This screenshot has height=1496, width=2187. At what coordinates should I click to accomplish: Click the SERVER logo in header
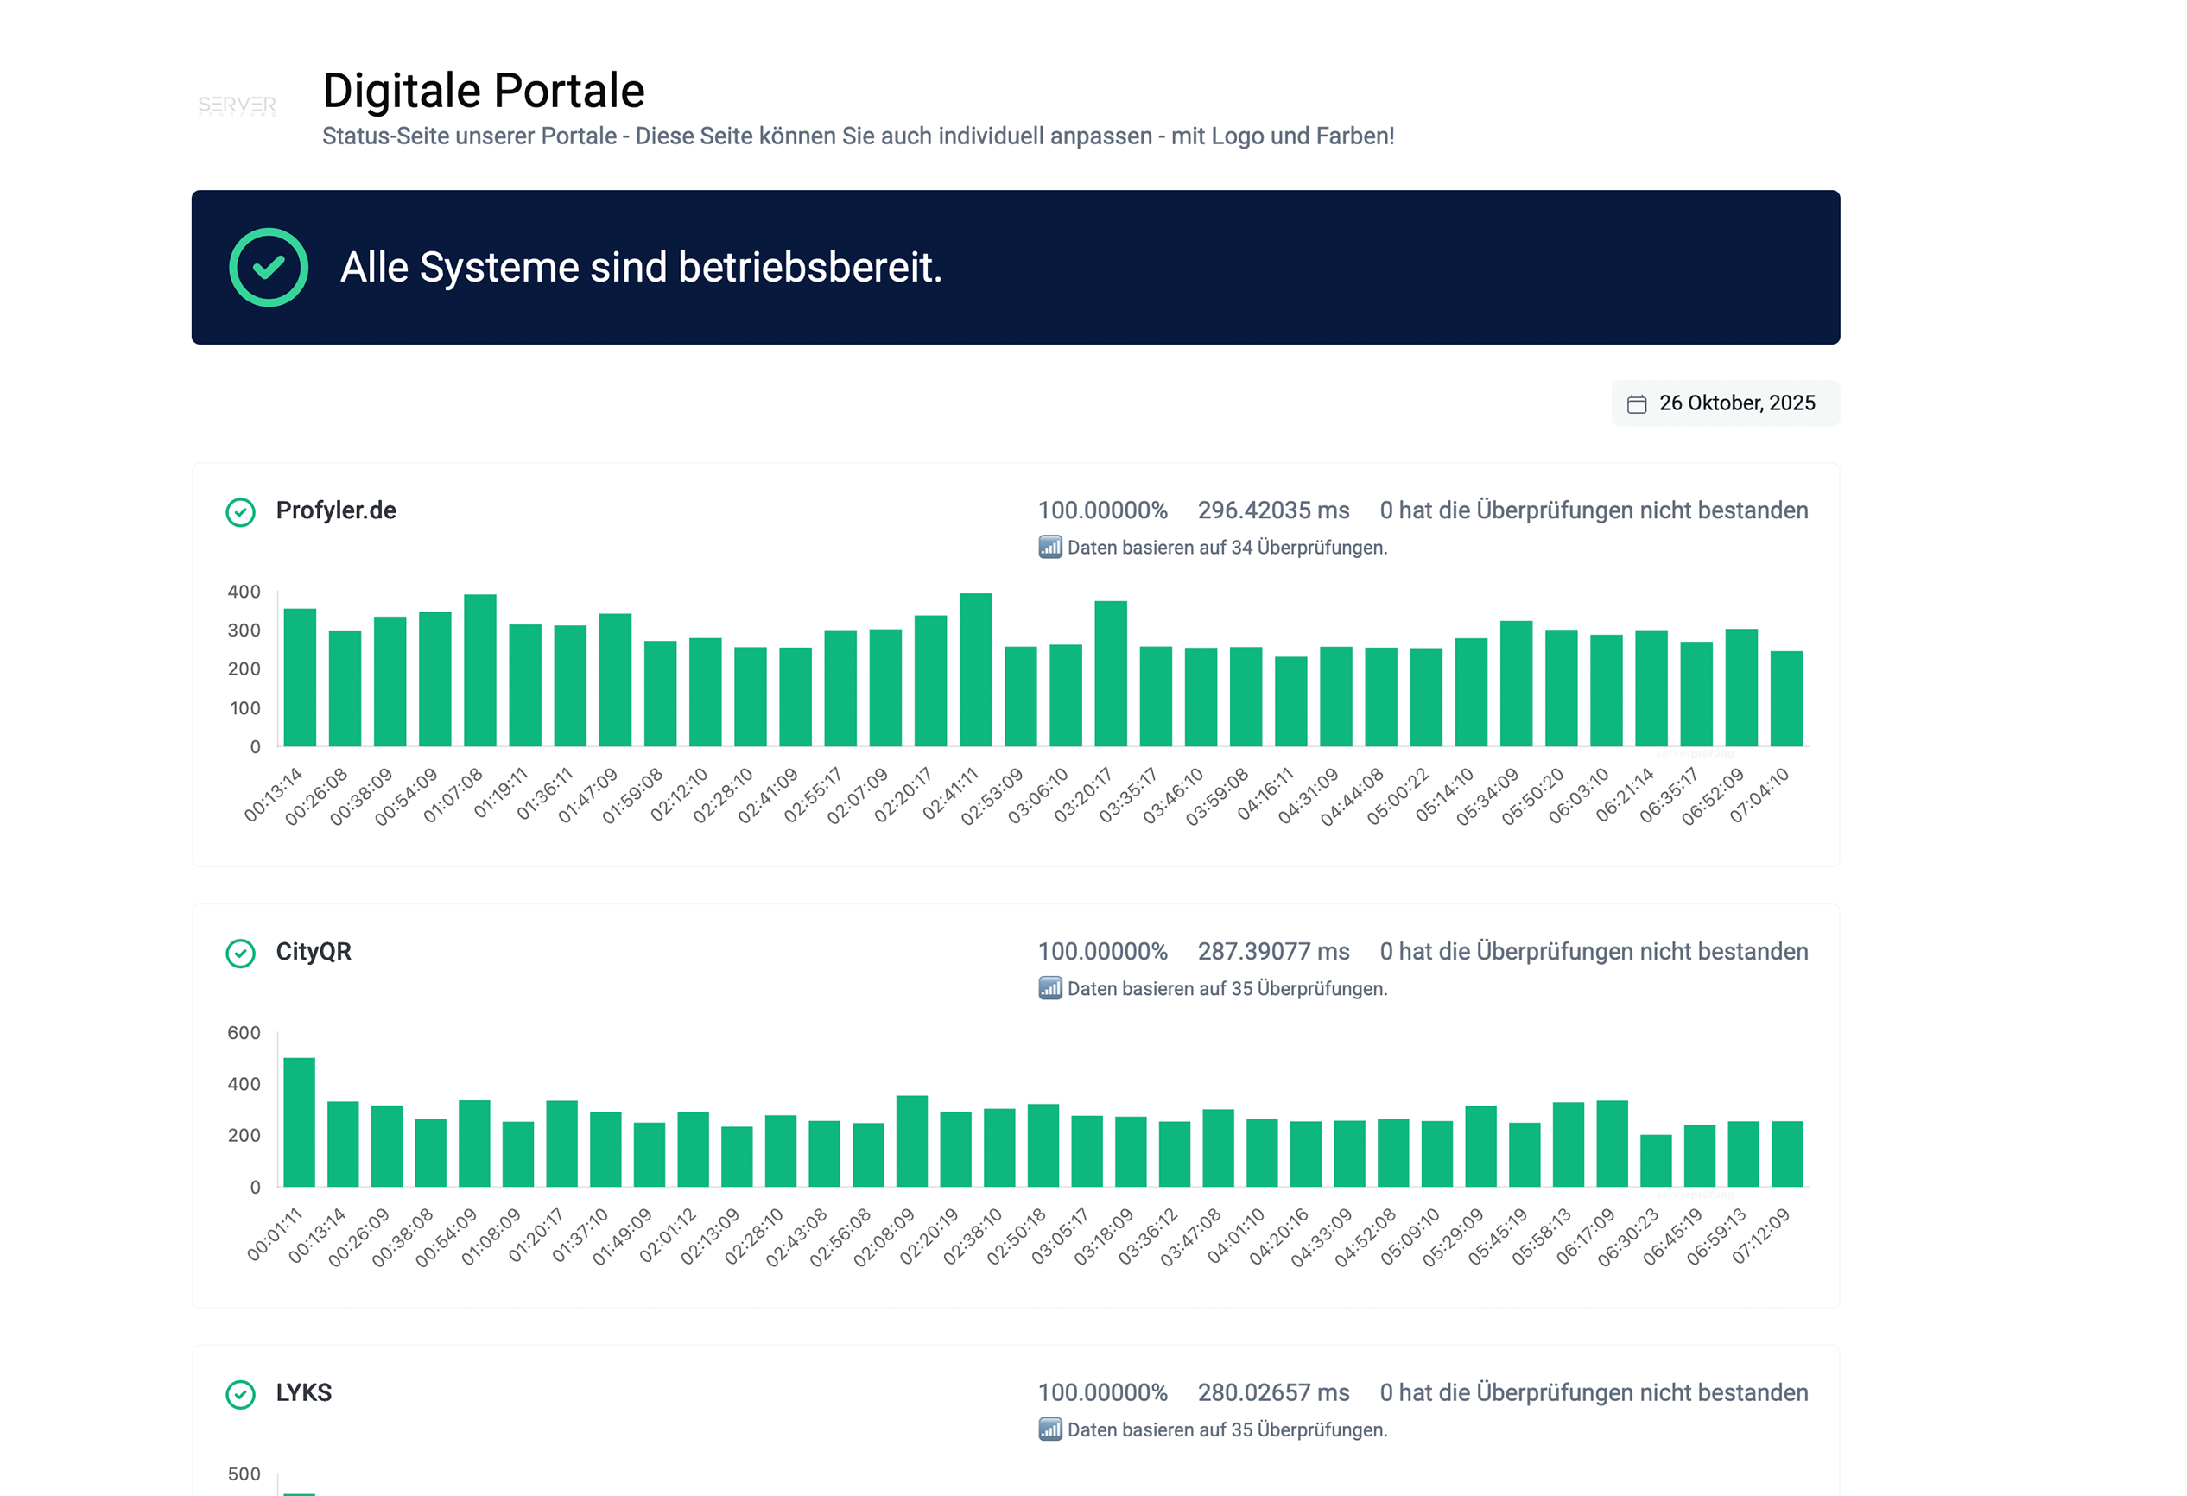tap(236, 105)
